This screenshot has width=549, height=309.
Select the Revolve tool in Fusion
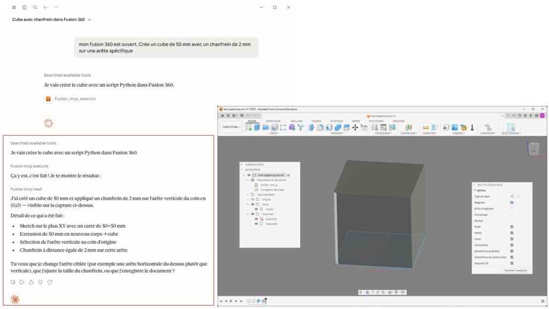click(266, 128)
